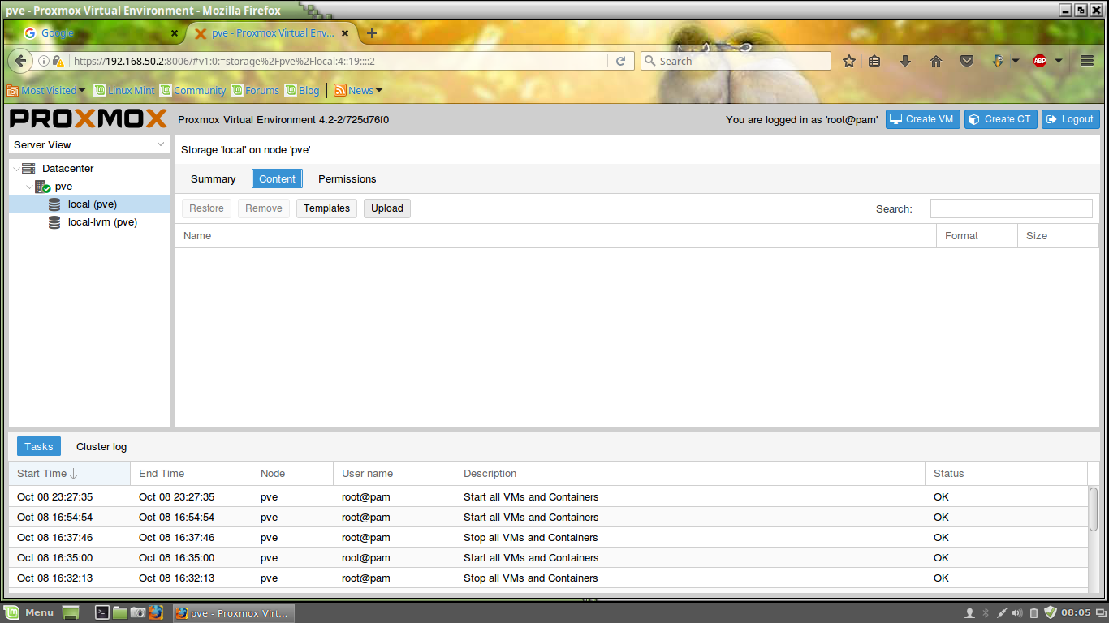Click the site info icon in address bar

(x=44, y=61)
